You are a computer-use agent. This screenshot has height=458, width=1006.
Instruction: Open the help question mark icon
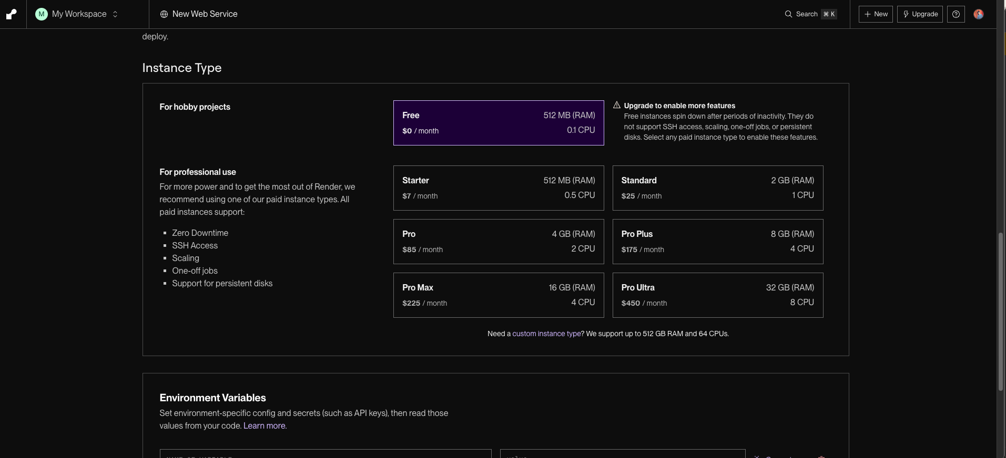956,14
